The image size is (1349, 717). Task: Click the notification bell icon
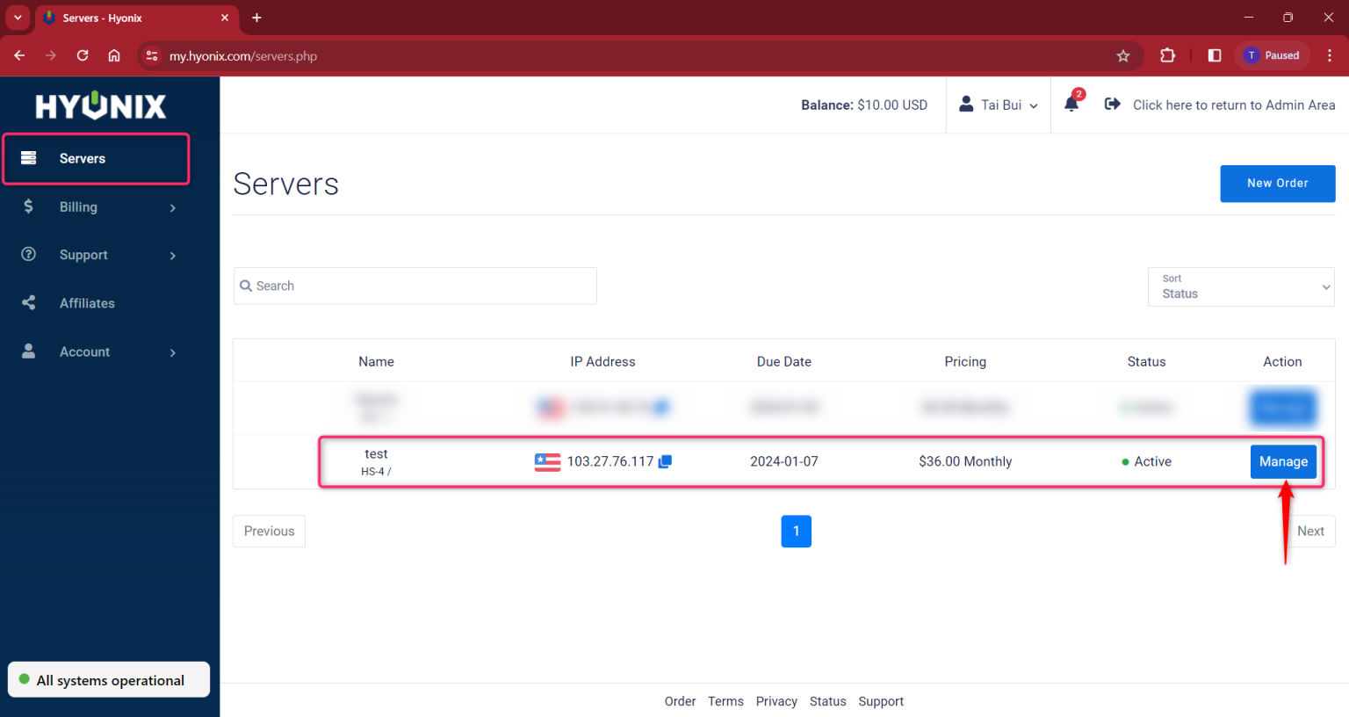1071,105
